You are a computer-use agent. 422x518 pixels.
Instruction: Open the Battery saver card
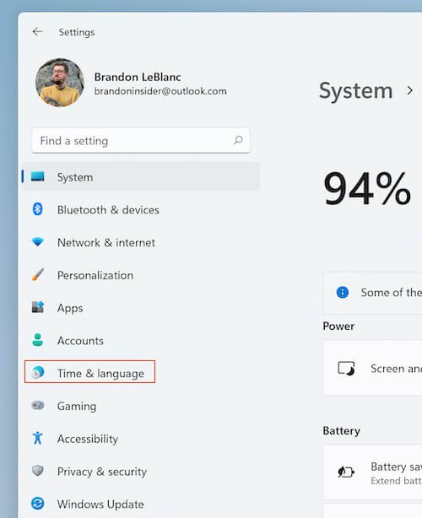pos(373,472)
